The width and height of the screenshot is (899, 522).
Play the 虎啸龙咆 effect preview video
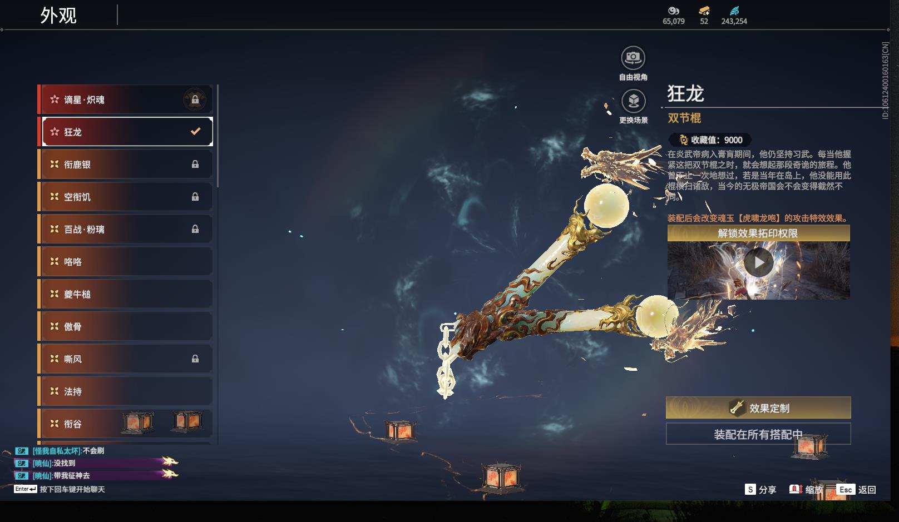pos(758,262)
